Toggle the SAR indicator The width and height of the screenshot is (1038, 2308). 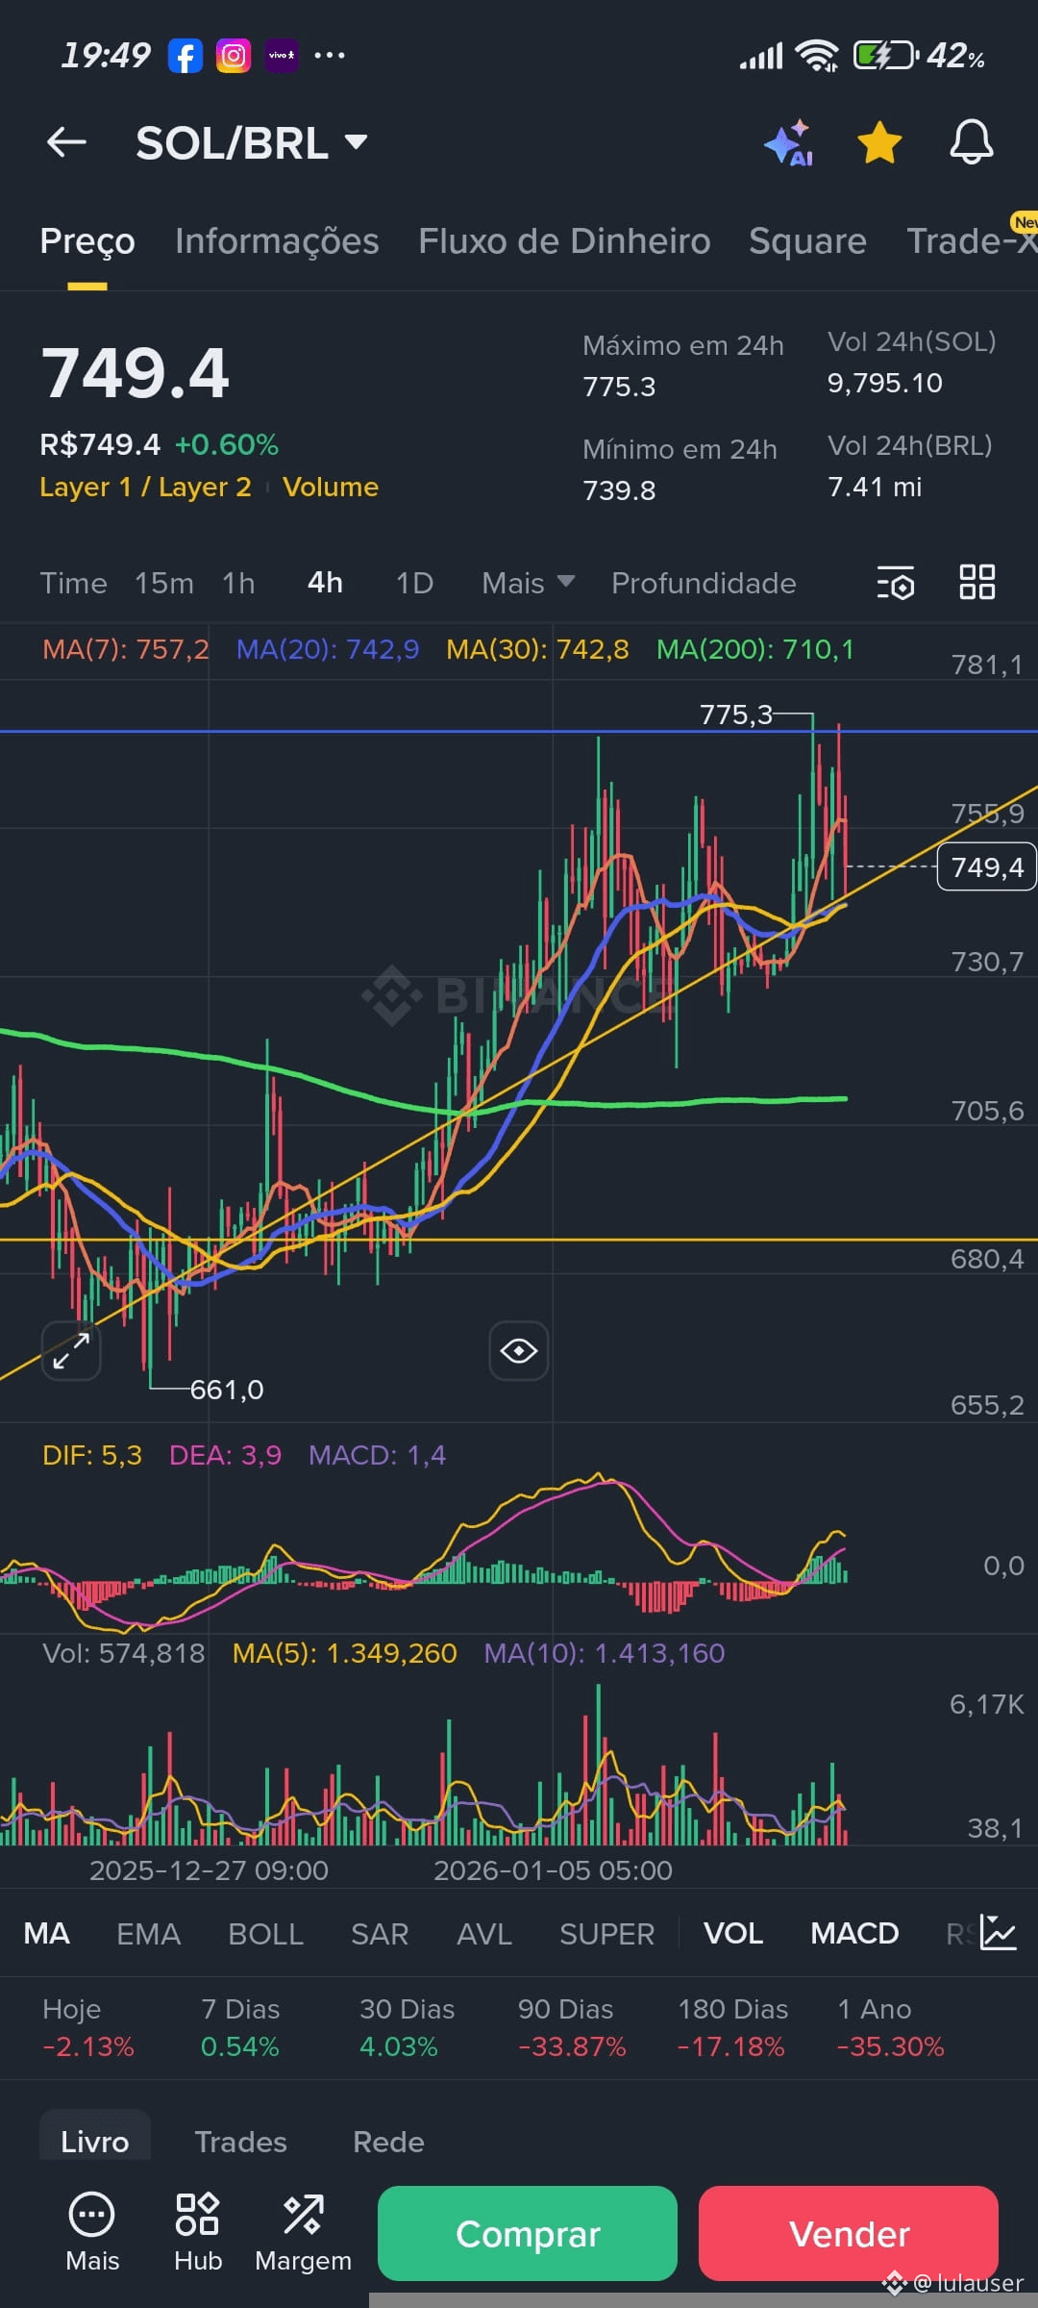[380, 1933]
